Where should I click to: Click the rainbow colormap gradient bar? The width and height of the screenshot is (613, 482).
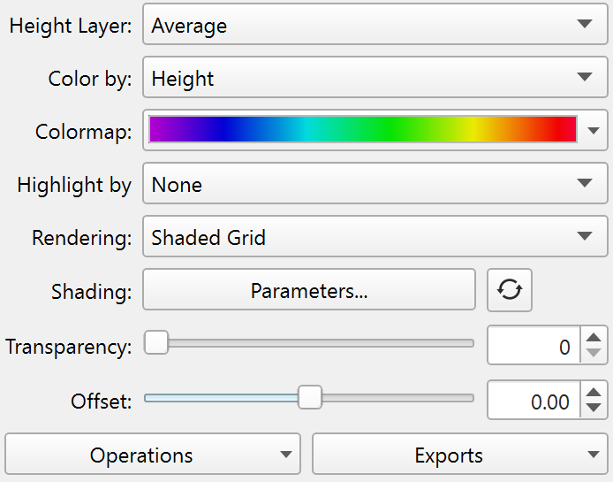click(x=362, y=130)
